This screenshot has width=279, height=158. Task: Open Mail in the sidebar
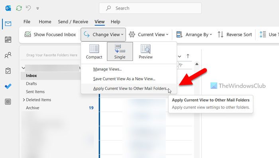coord(8,23)
